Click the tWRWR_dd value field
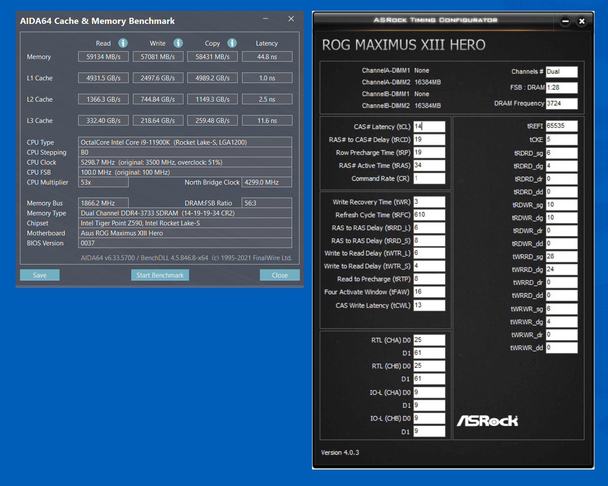 pyautogui.click(x=561, y=347)
